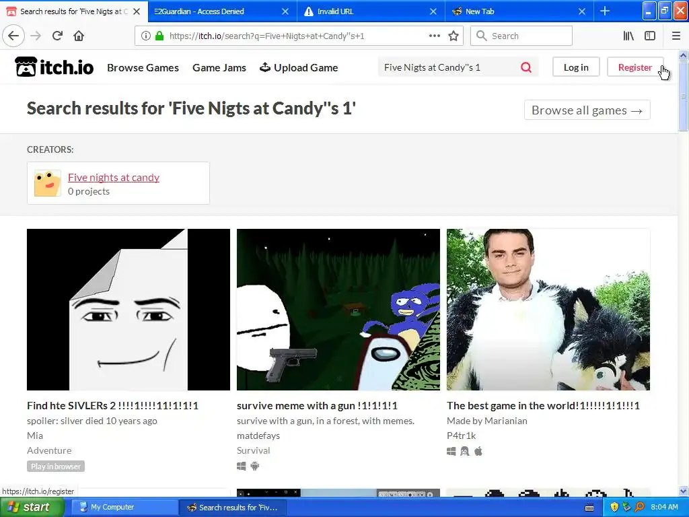
Task: Open the Firefox hamburger menu
Action: (676, 36)
